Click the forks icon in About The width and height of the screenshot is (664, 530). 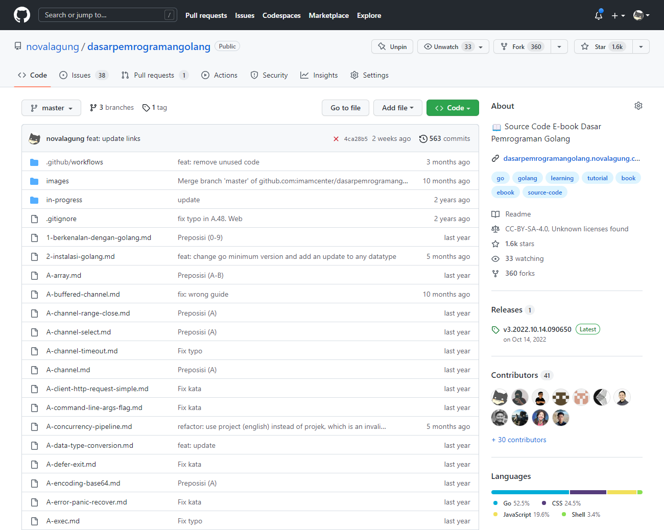pyautogui.click(x=495, y=274)
